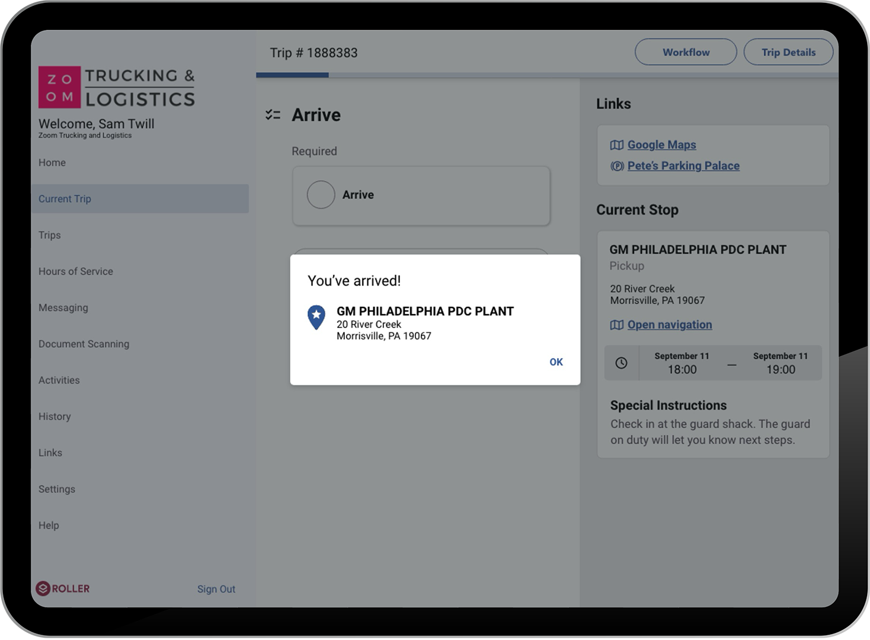This screenshot has width=870, height=640.
Task: Select Document Scanning in the sidebar
Action: point(84,344)
